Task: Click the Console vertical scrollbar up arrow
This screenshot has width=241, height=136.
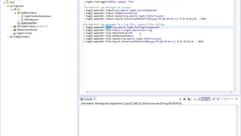Action: coord(237,107)
